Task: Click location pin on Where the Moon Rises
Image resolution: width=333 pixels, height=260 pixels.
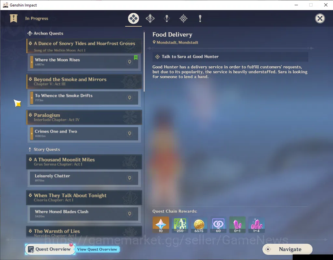Action: (129, 62)
